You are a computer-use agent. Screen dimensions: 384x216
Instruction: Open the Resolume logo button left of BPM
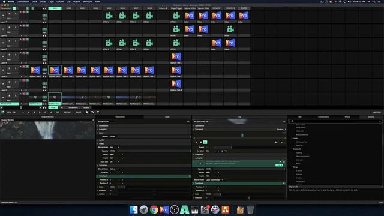[3, 112]
